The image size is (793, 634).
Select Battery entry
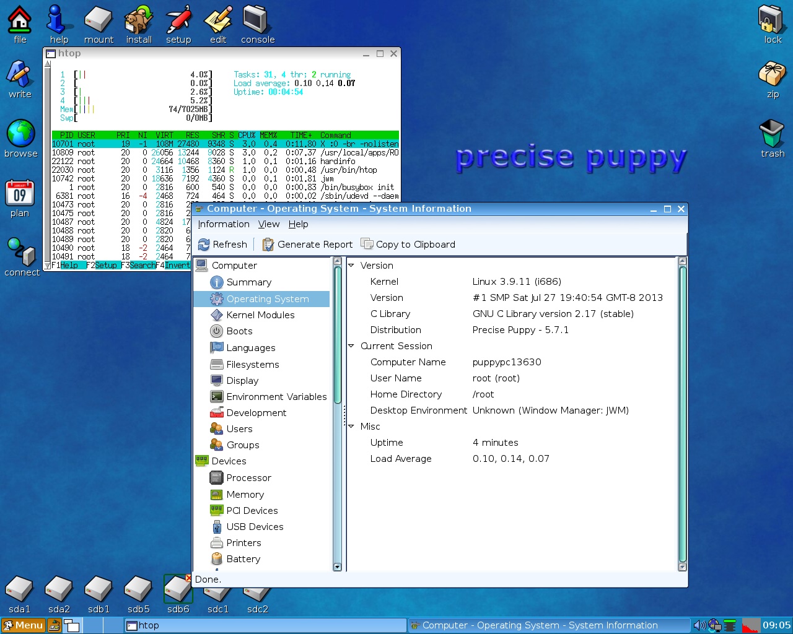243,559
